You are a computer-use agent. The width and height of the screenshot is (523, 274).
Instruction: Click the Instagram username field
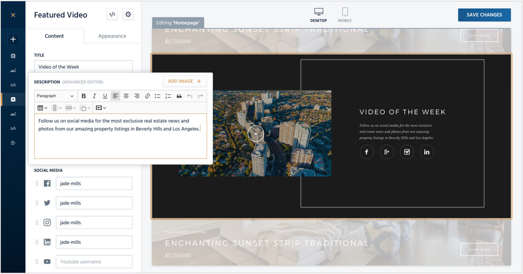click(94, 222)
